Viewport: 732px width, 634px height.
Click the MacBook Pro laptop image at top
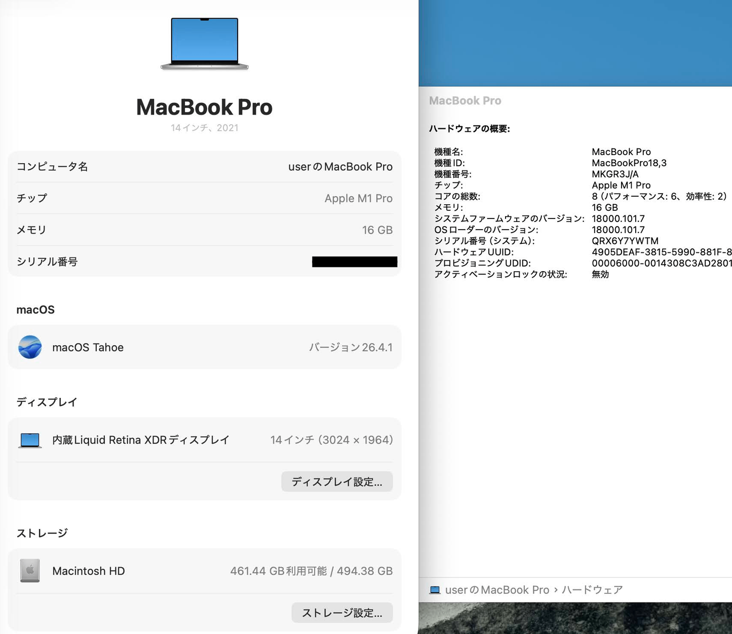[x=205, y=44]
